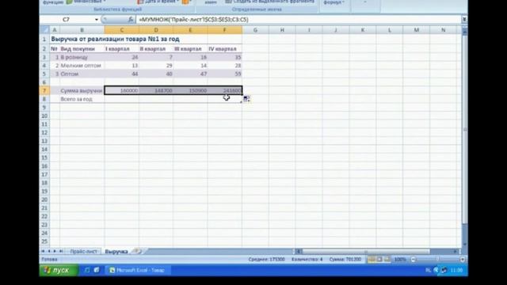Click the RL language indicator in the tray
Viewport: 507px width, 285px height.
(428, 270)
